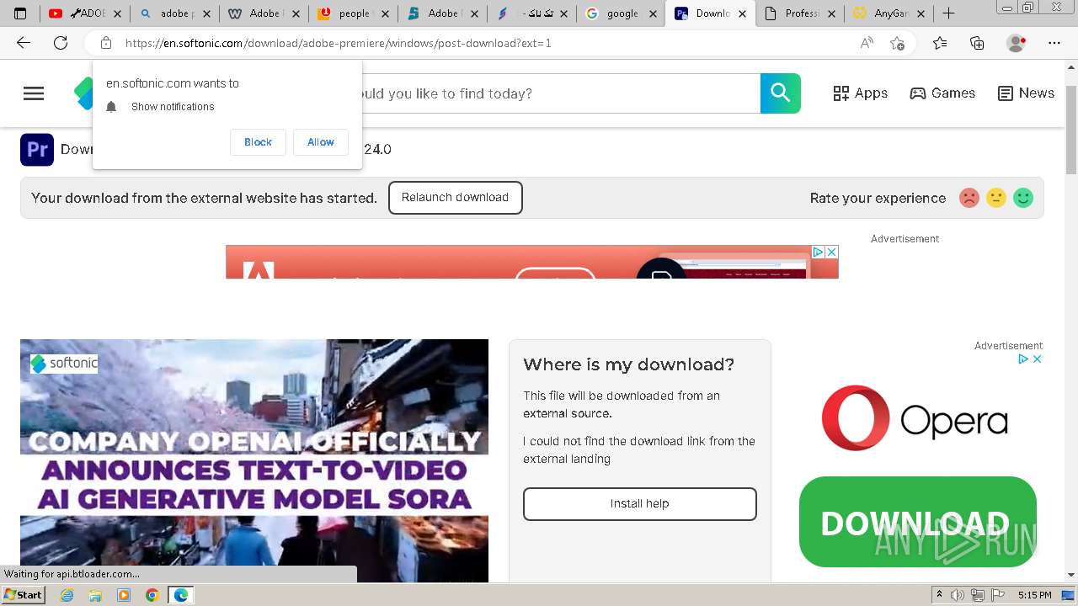This screenshot has height=606, width=1078.
Task: Rate experience with the green happy face
Action: [x=1023, y=198]
